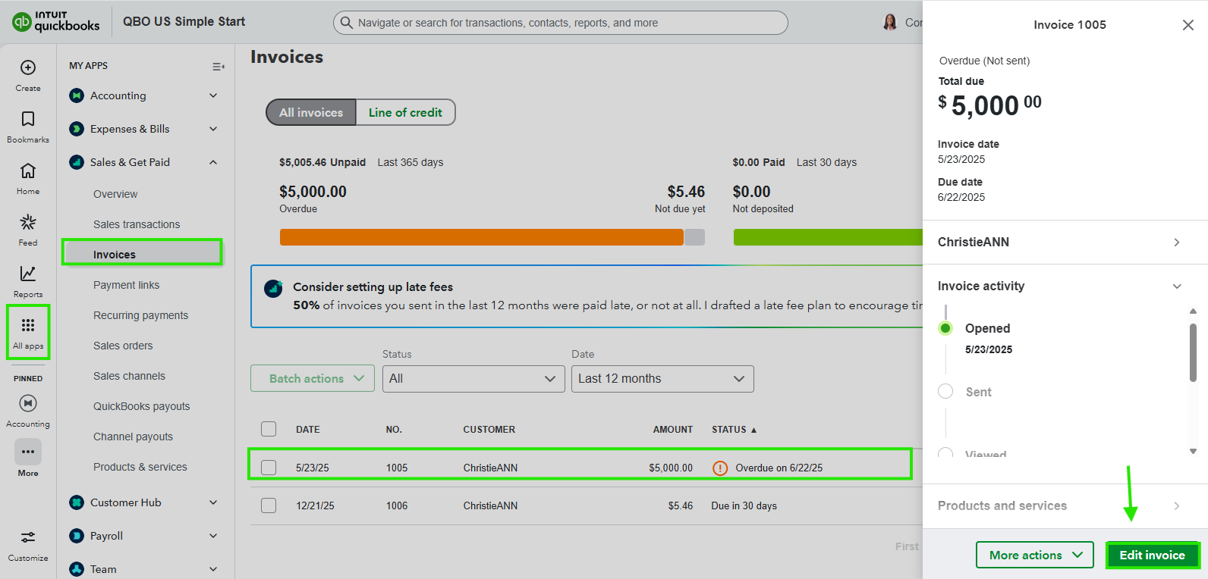
Task: Open the Feed sparkle icon
Action: 28,223
